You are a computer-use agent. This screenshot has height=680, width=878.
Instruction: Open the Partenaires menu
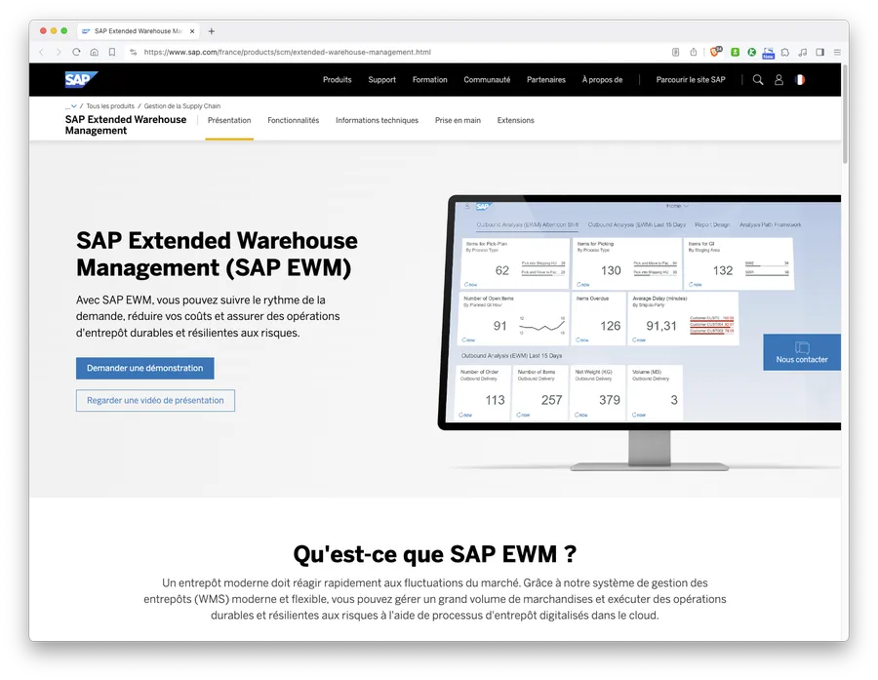click(x=546, y=80)
